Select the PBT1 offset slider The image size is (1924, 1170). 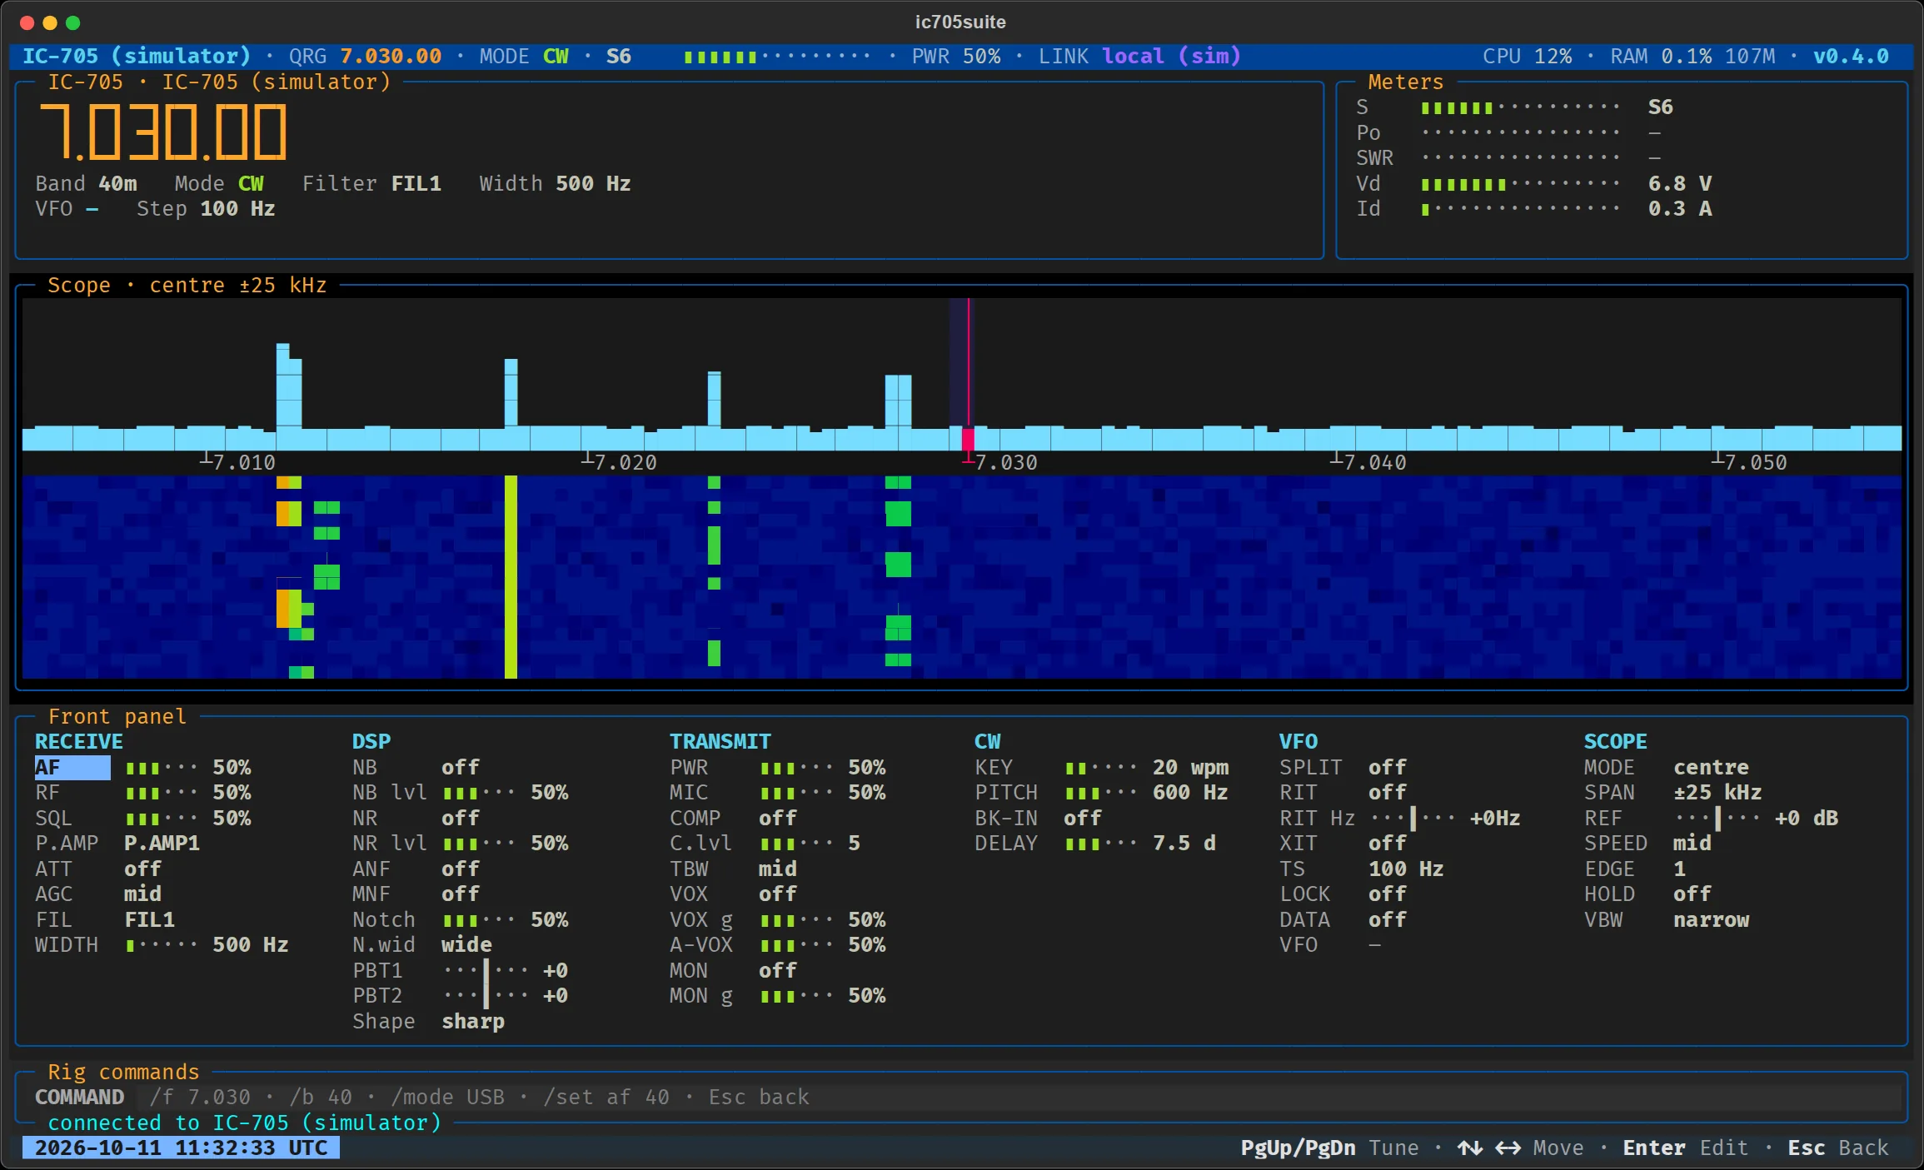coord(486,970)
